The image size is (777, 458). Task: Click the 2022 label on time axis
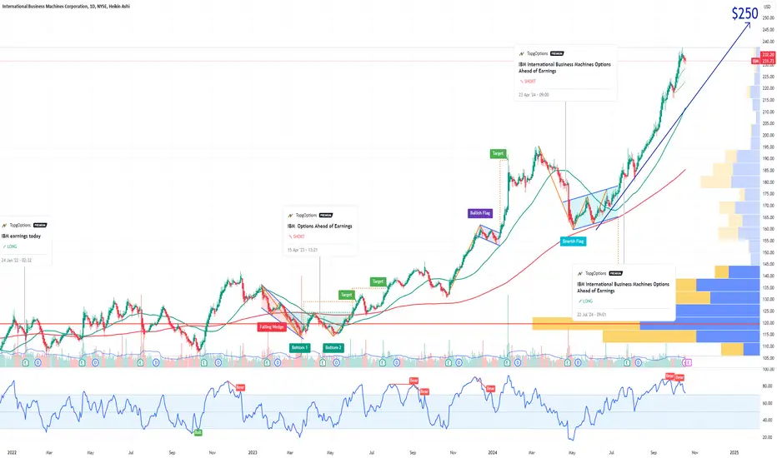12,452
